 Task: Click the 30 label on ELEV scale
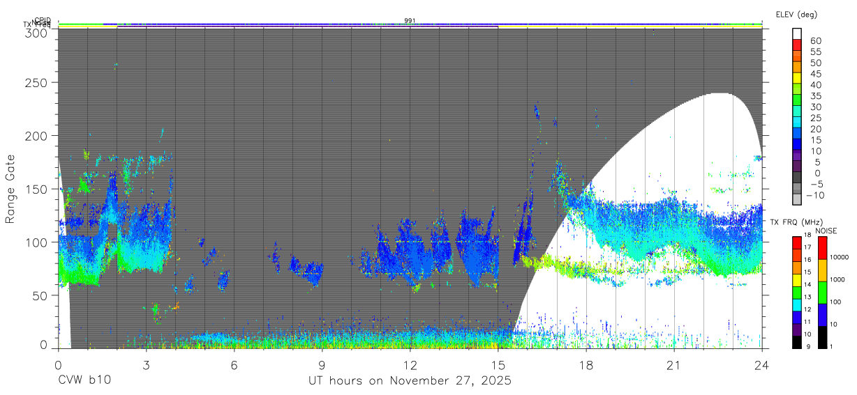pos(816,107)
